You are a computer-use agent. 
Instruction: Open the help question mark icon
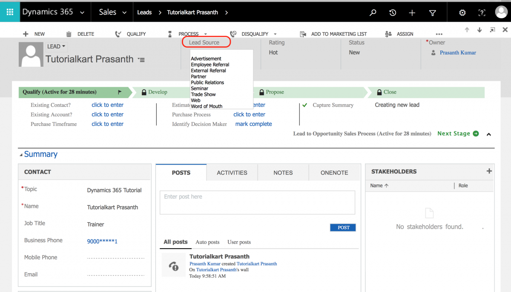point(482,13)
